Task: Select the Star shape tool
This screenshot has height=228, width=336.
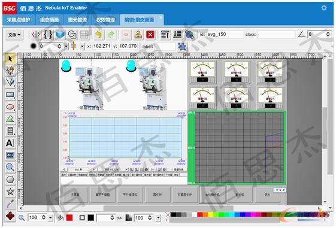Action: pyautogui.click(x=10, y=191)
